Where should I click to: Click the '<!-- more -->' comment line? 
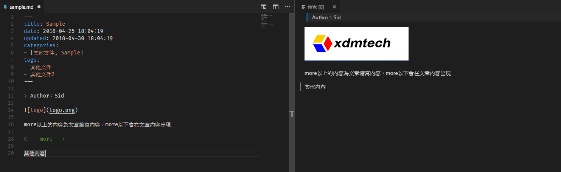click(x=44, y=139)
